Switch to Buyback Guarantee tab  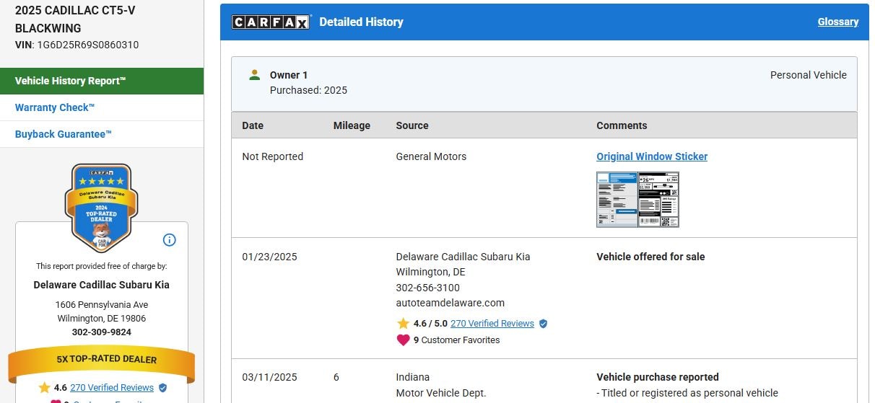(64, 134)
